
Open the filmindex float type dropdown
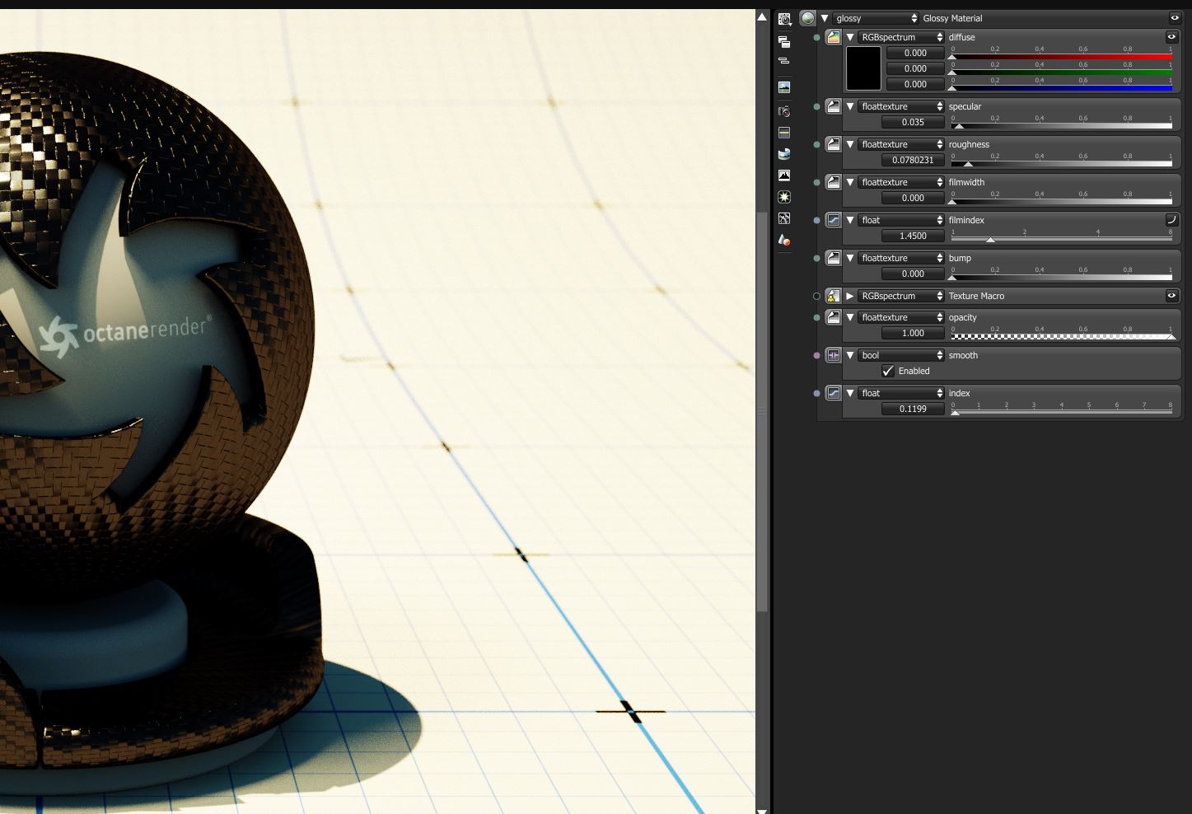click(901, 220)
